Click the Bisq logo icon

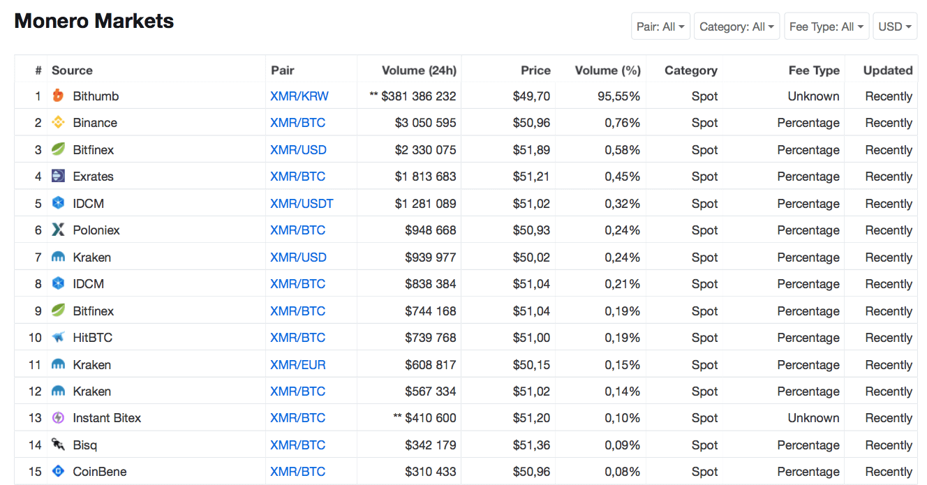click(59, 445)
